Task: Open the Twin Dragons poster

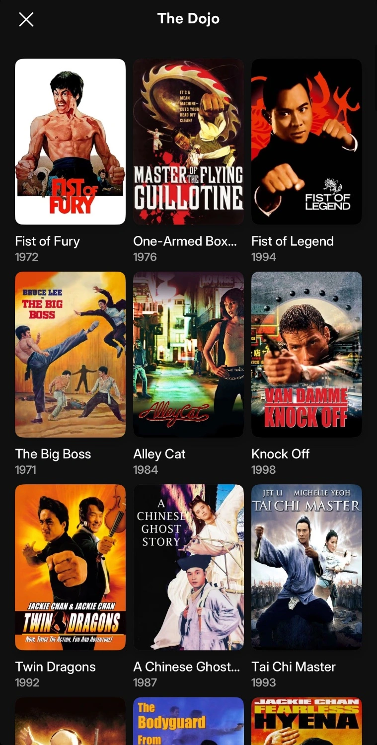Action: point(71,567)
